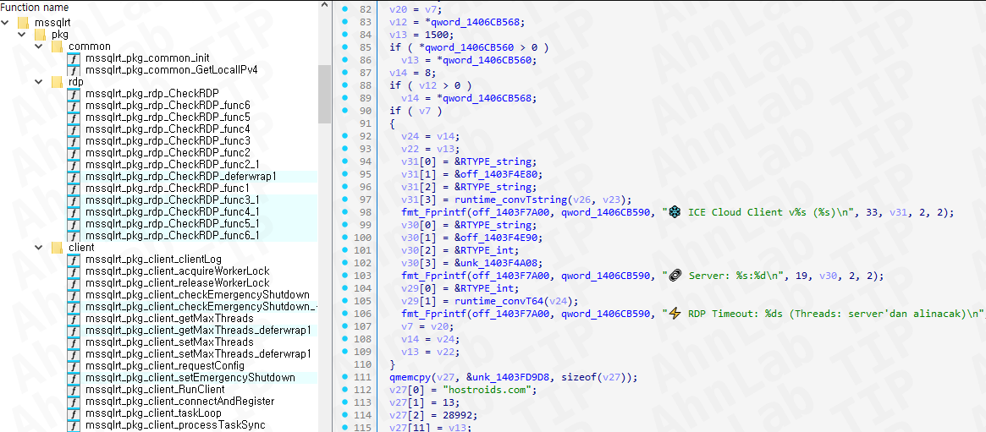The width and height of the screenshot is (986, 432).
Task: Click the mssqlrt root folder icon
Action: 23,22
